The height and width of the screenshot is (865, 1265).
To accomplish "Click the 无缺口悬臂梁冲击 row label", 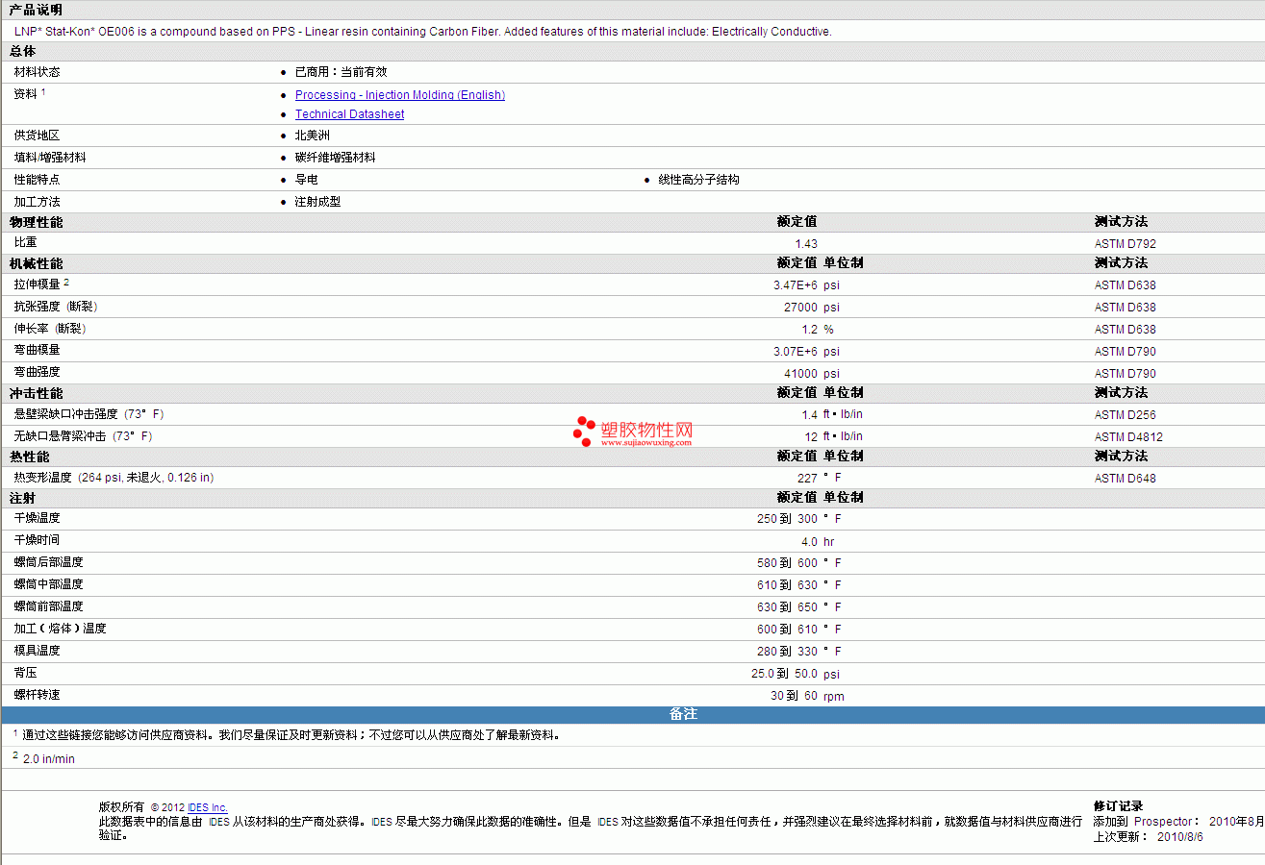I will [83, 436].
